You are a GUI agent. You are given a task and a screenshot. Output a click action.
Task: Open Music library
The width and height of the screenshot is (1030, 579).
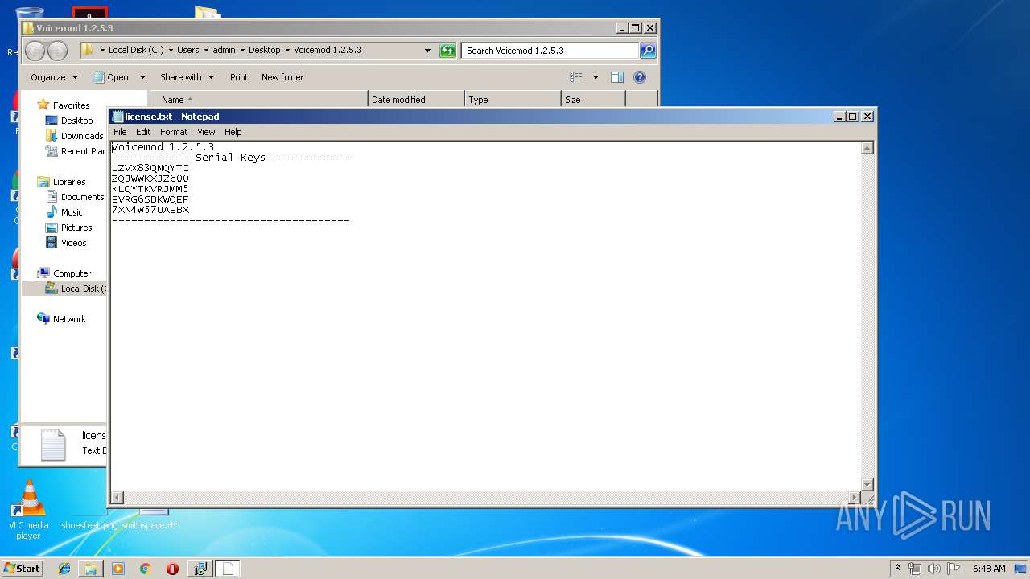[x=72, y=212]
